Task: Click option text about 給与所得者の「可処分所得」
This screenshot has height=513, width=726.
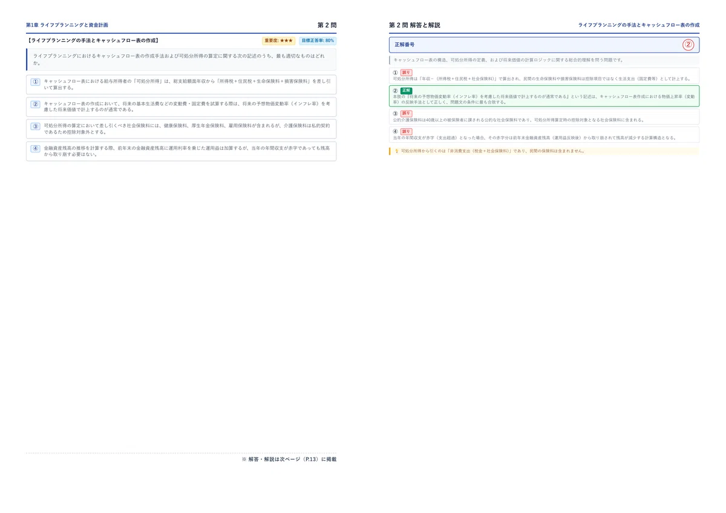Action: pos(187,84)
